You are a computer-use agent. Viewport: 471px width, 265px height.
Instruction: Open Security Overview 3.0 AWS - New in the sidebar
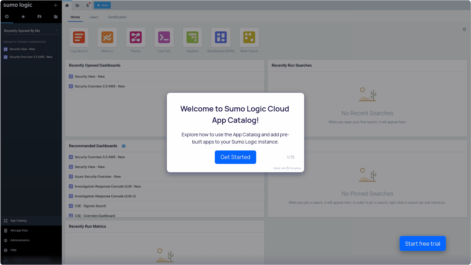31,57
